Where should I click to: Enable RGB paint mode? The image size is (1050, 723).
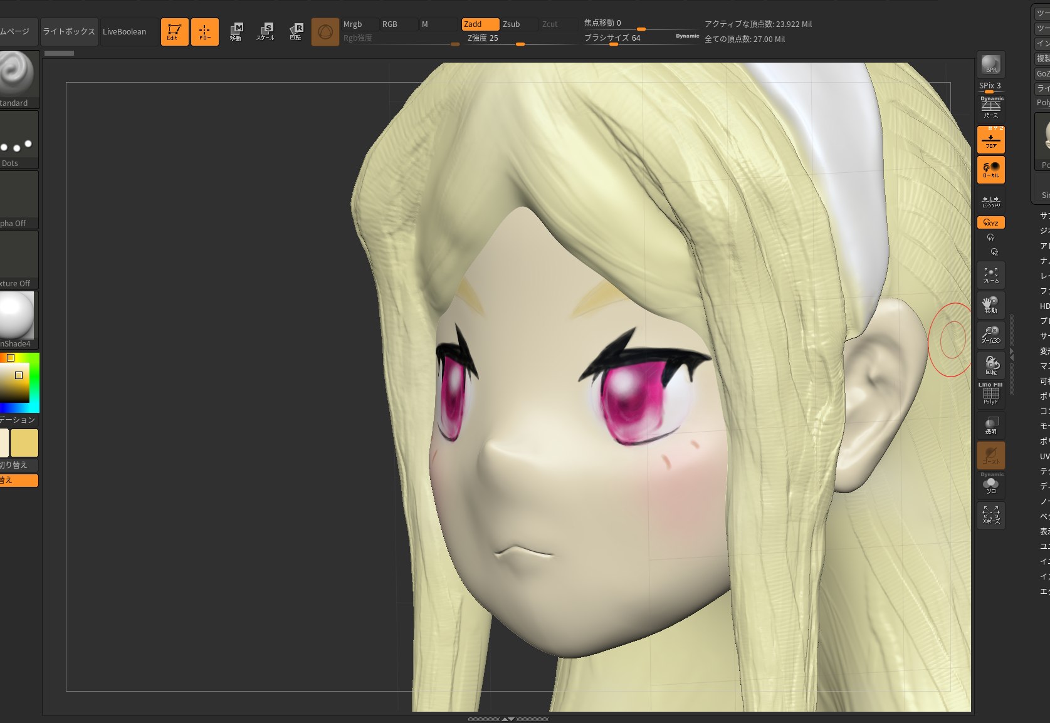399,24
